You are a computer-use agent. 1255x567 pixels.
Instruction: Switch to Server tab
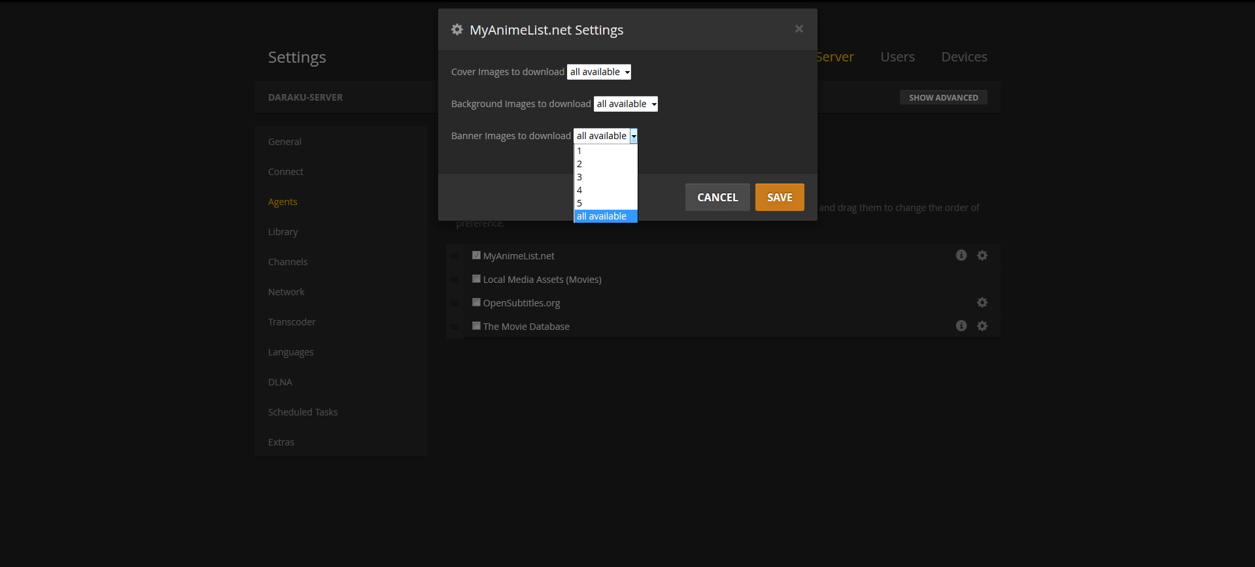click(x=835, y=57)
